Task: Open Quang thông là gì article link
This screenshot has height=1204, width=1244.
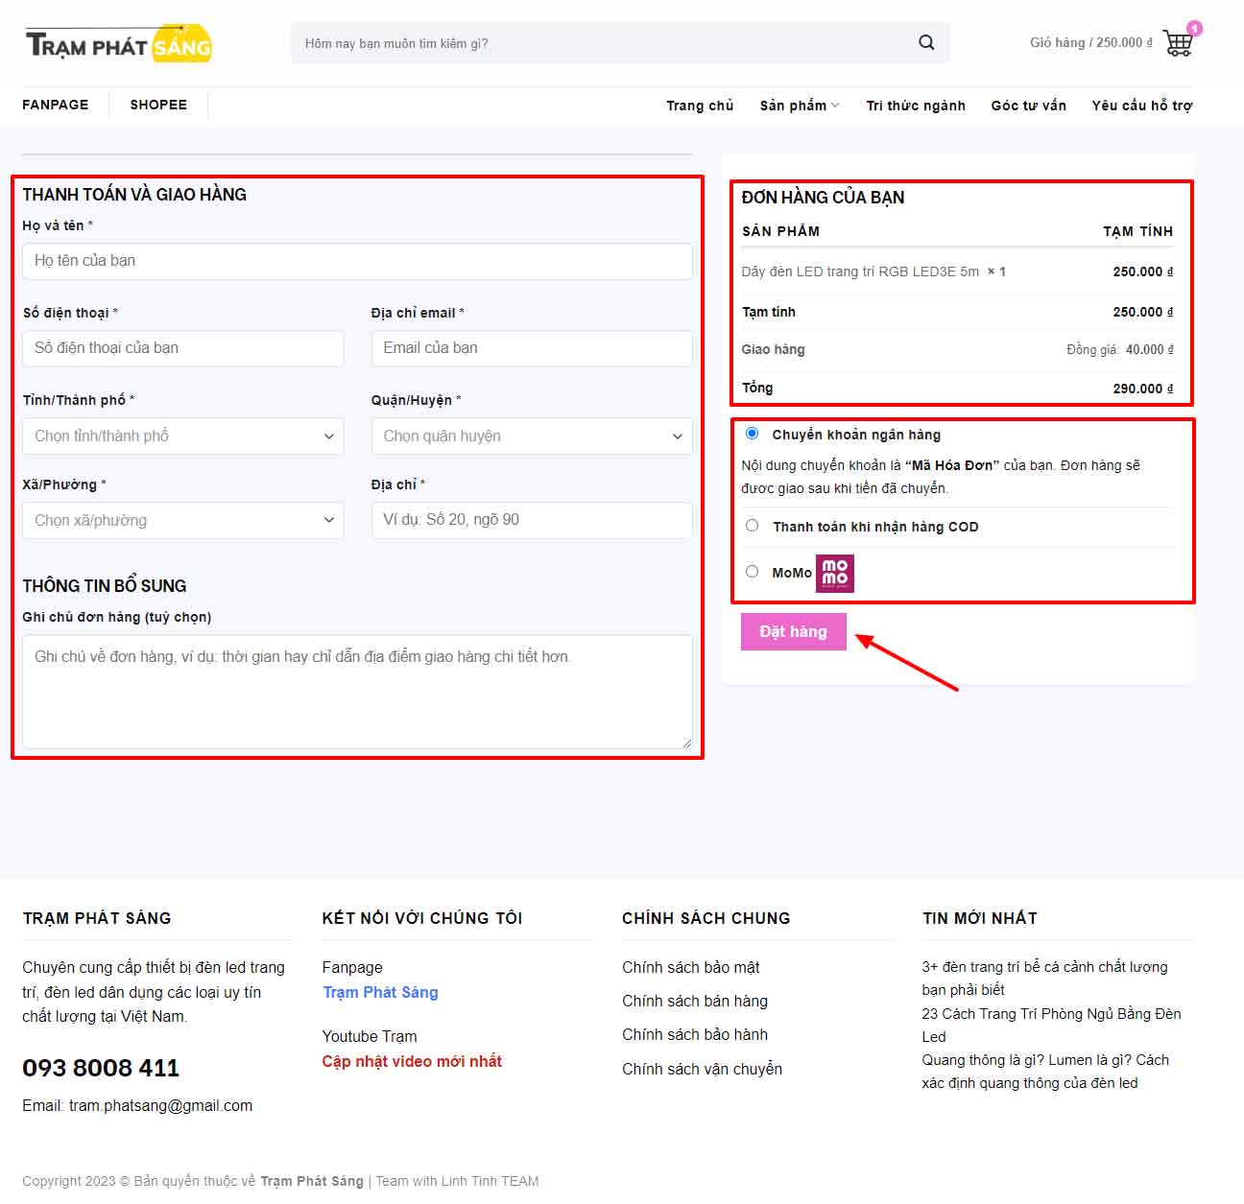Action: click(x=1045, y=1071)
